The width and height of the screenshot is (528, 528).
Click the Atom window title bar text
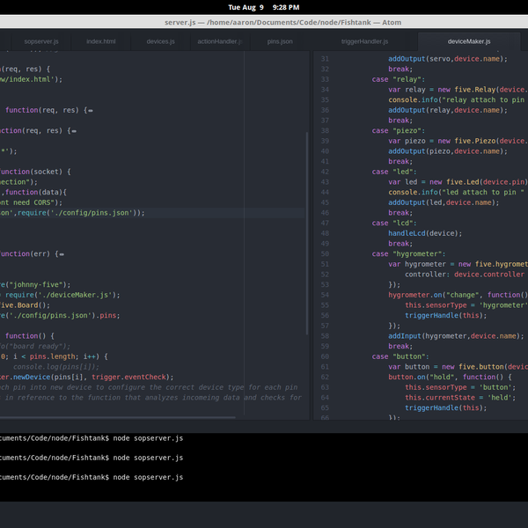[282, 23]
